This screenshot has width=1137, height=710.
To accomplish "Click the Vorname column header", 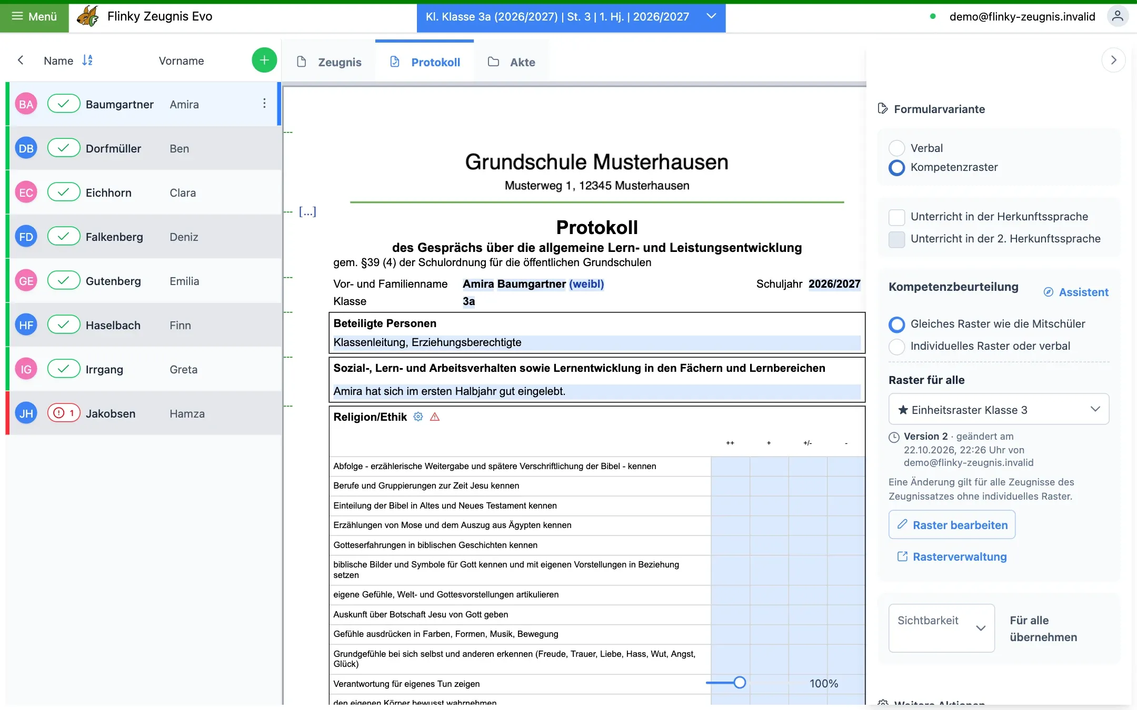I will coord(181,61).
